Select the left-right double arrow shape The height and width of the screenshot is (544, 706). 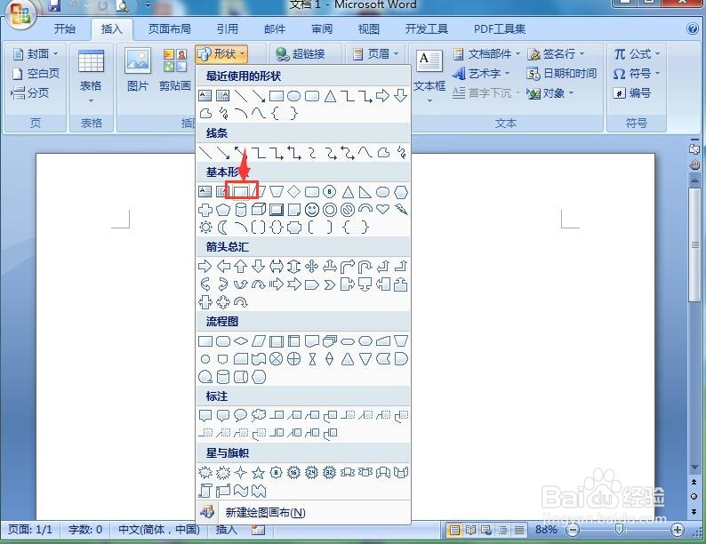276,267
